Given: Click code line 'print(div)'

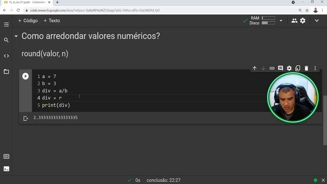Looking at the screenshot, I should 56,105.
